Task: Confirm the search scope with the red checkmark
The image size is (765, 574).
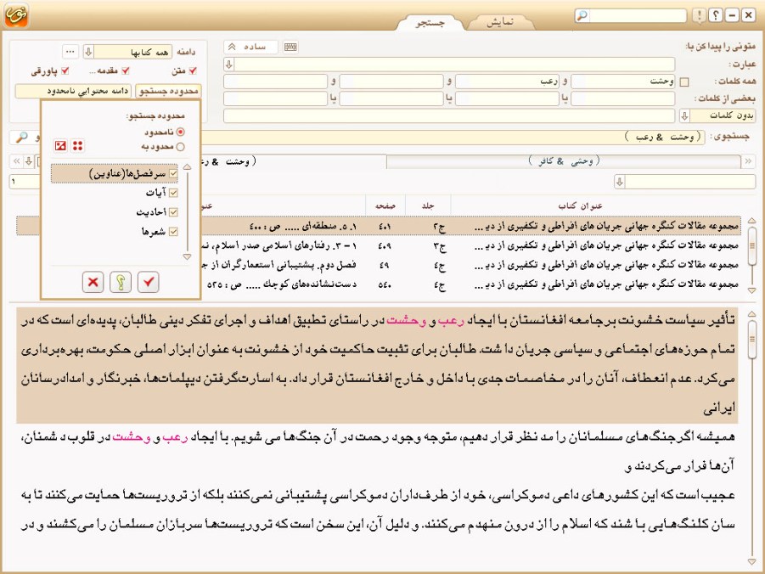Action: 149,282
